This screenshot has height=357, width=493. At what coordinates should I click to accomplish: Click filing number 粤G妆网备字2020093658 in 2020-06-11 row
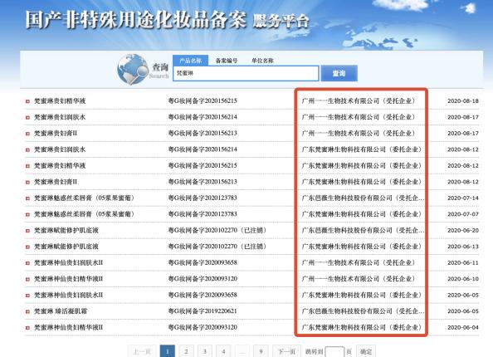[x=203, y=262]
